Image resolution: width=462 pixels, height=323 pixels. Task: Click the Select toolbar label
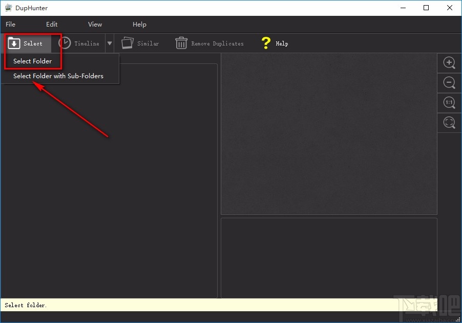pos(33,43)
